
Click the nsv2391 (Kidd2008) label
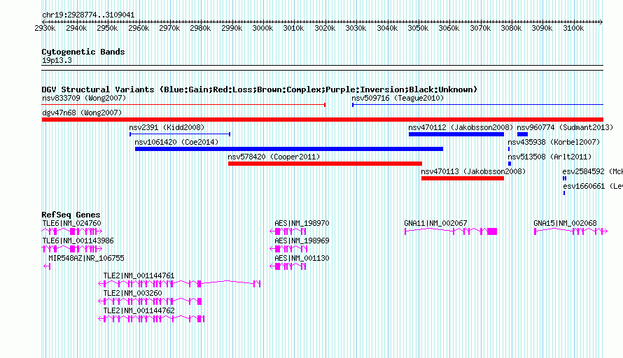[x=167, y=127]
